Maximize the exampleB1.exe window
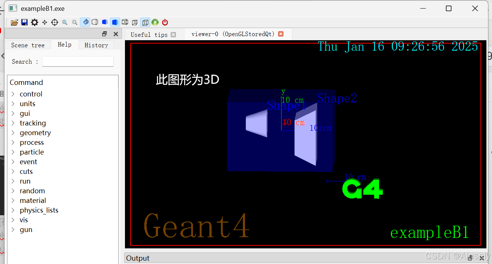This screenshot has width=492, height=264. coord(448,8)
